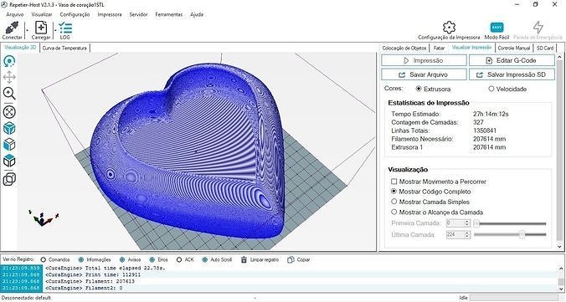Click the Última Camada stepper arrows
The height and width of the screenshot is (302, 566).
(466, 234)
